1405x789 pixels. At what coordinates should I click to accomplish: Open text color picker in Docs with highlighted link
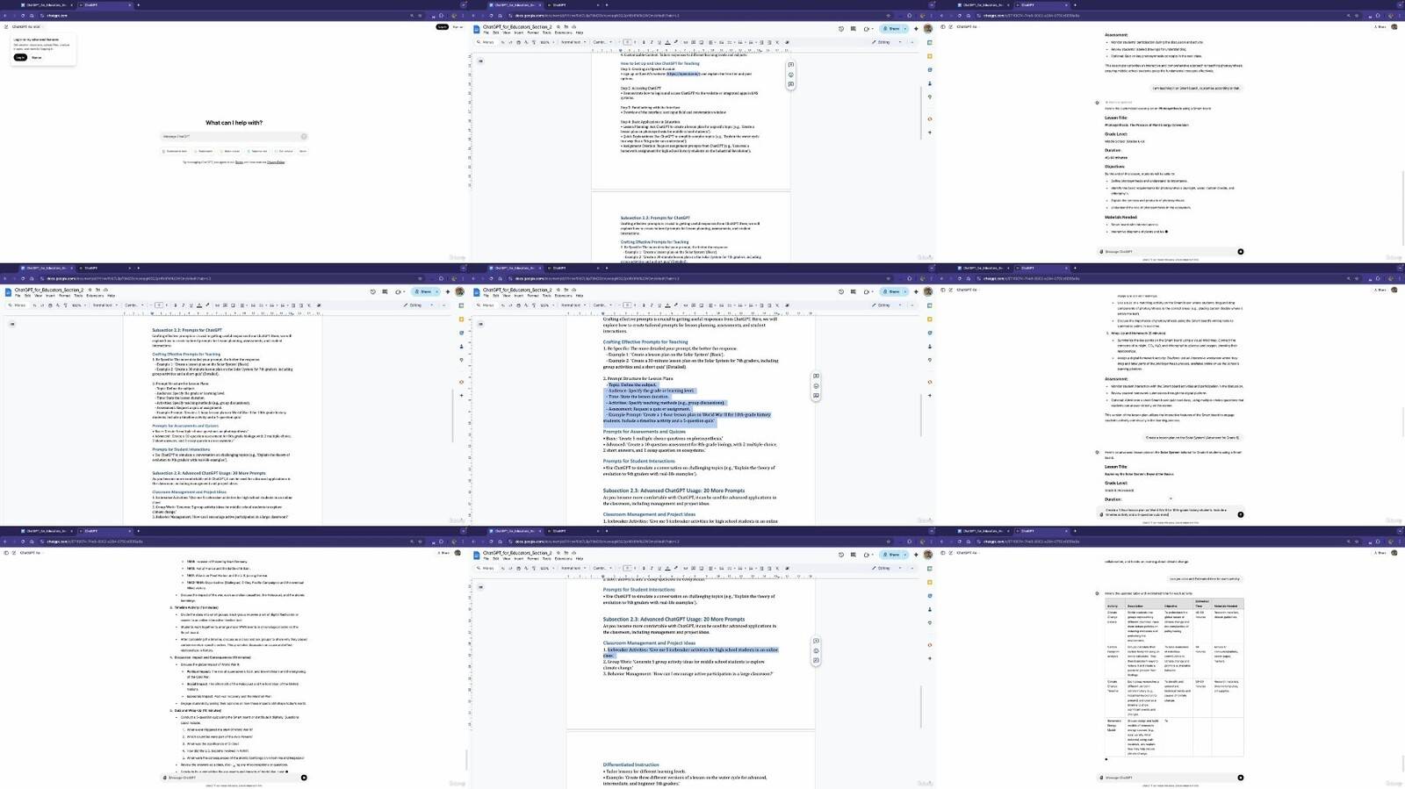(666, 42)
